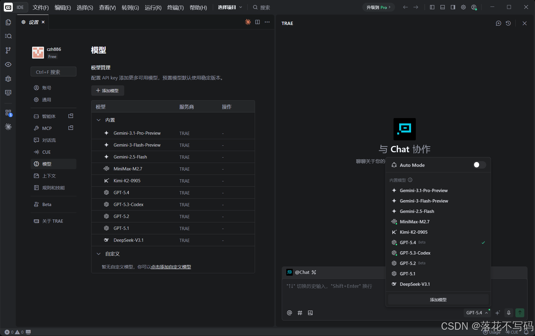Click the starburst icon in the activity bar

(x=8, y=127)
